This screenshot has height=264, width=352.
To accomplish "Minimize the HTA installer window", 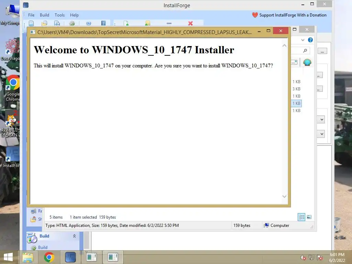I will click(259, 32).
